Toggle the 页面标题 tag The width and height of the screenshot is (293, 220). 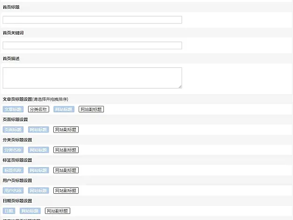(x=13, y=130)
